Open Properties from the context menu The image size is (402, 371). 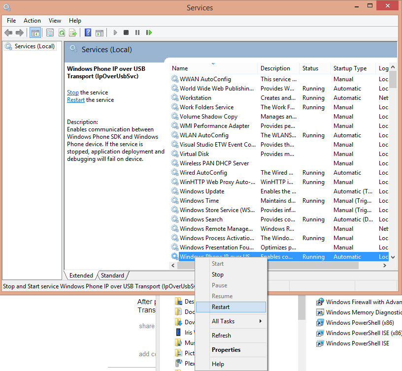(x=231, y=350)
